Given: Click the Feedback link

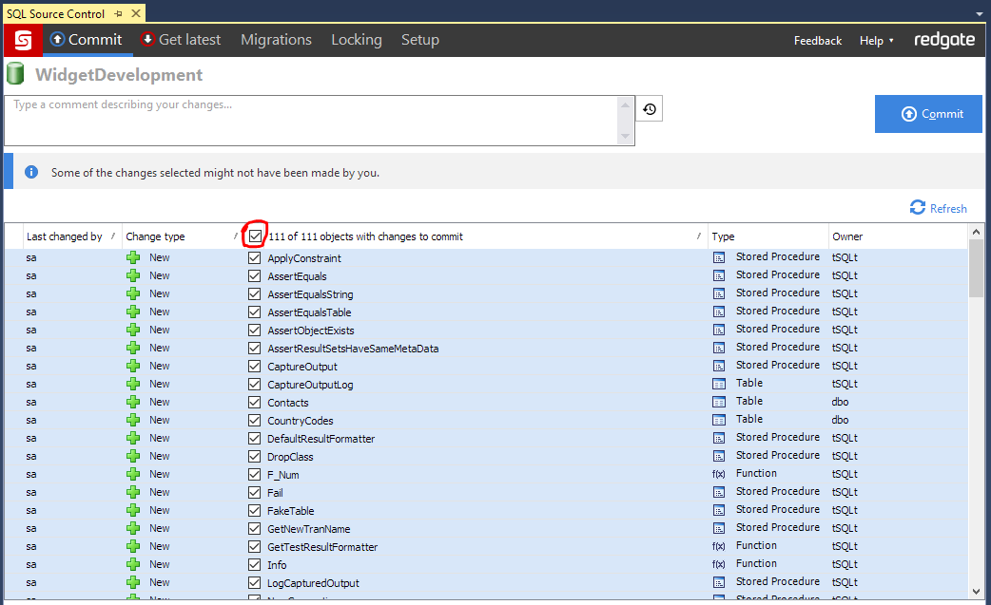Looking at the screenshot, I should (817, 41).
